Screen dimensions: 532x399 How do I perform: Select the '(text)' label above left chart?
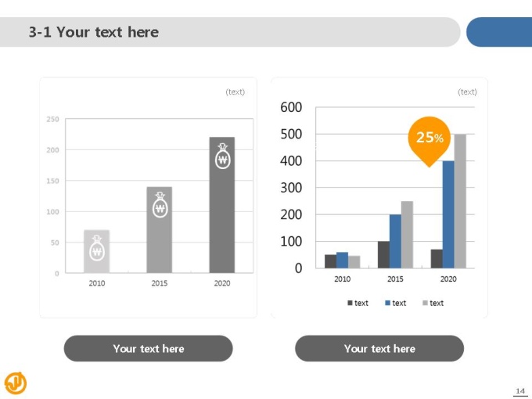click(235, 92)
